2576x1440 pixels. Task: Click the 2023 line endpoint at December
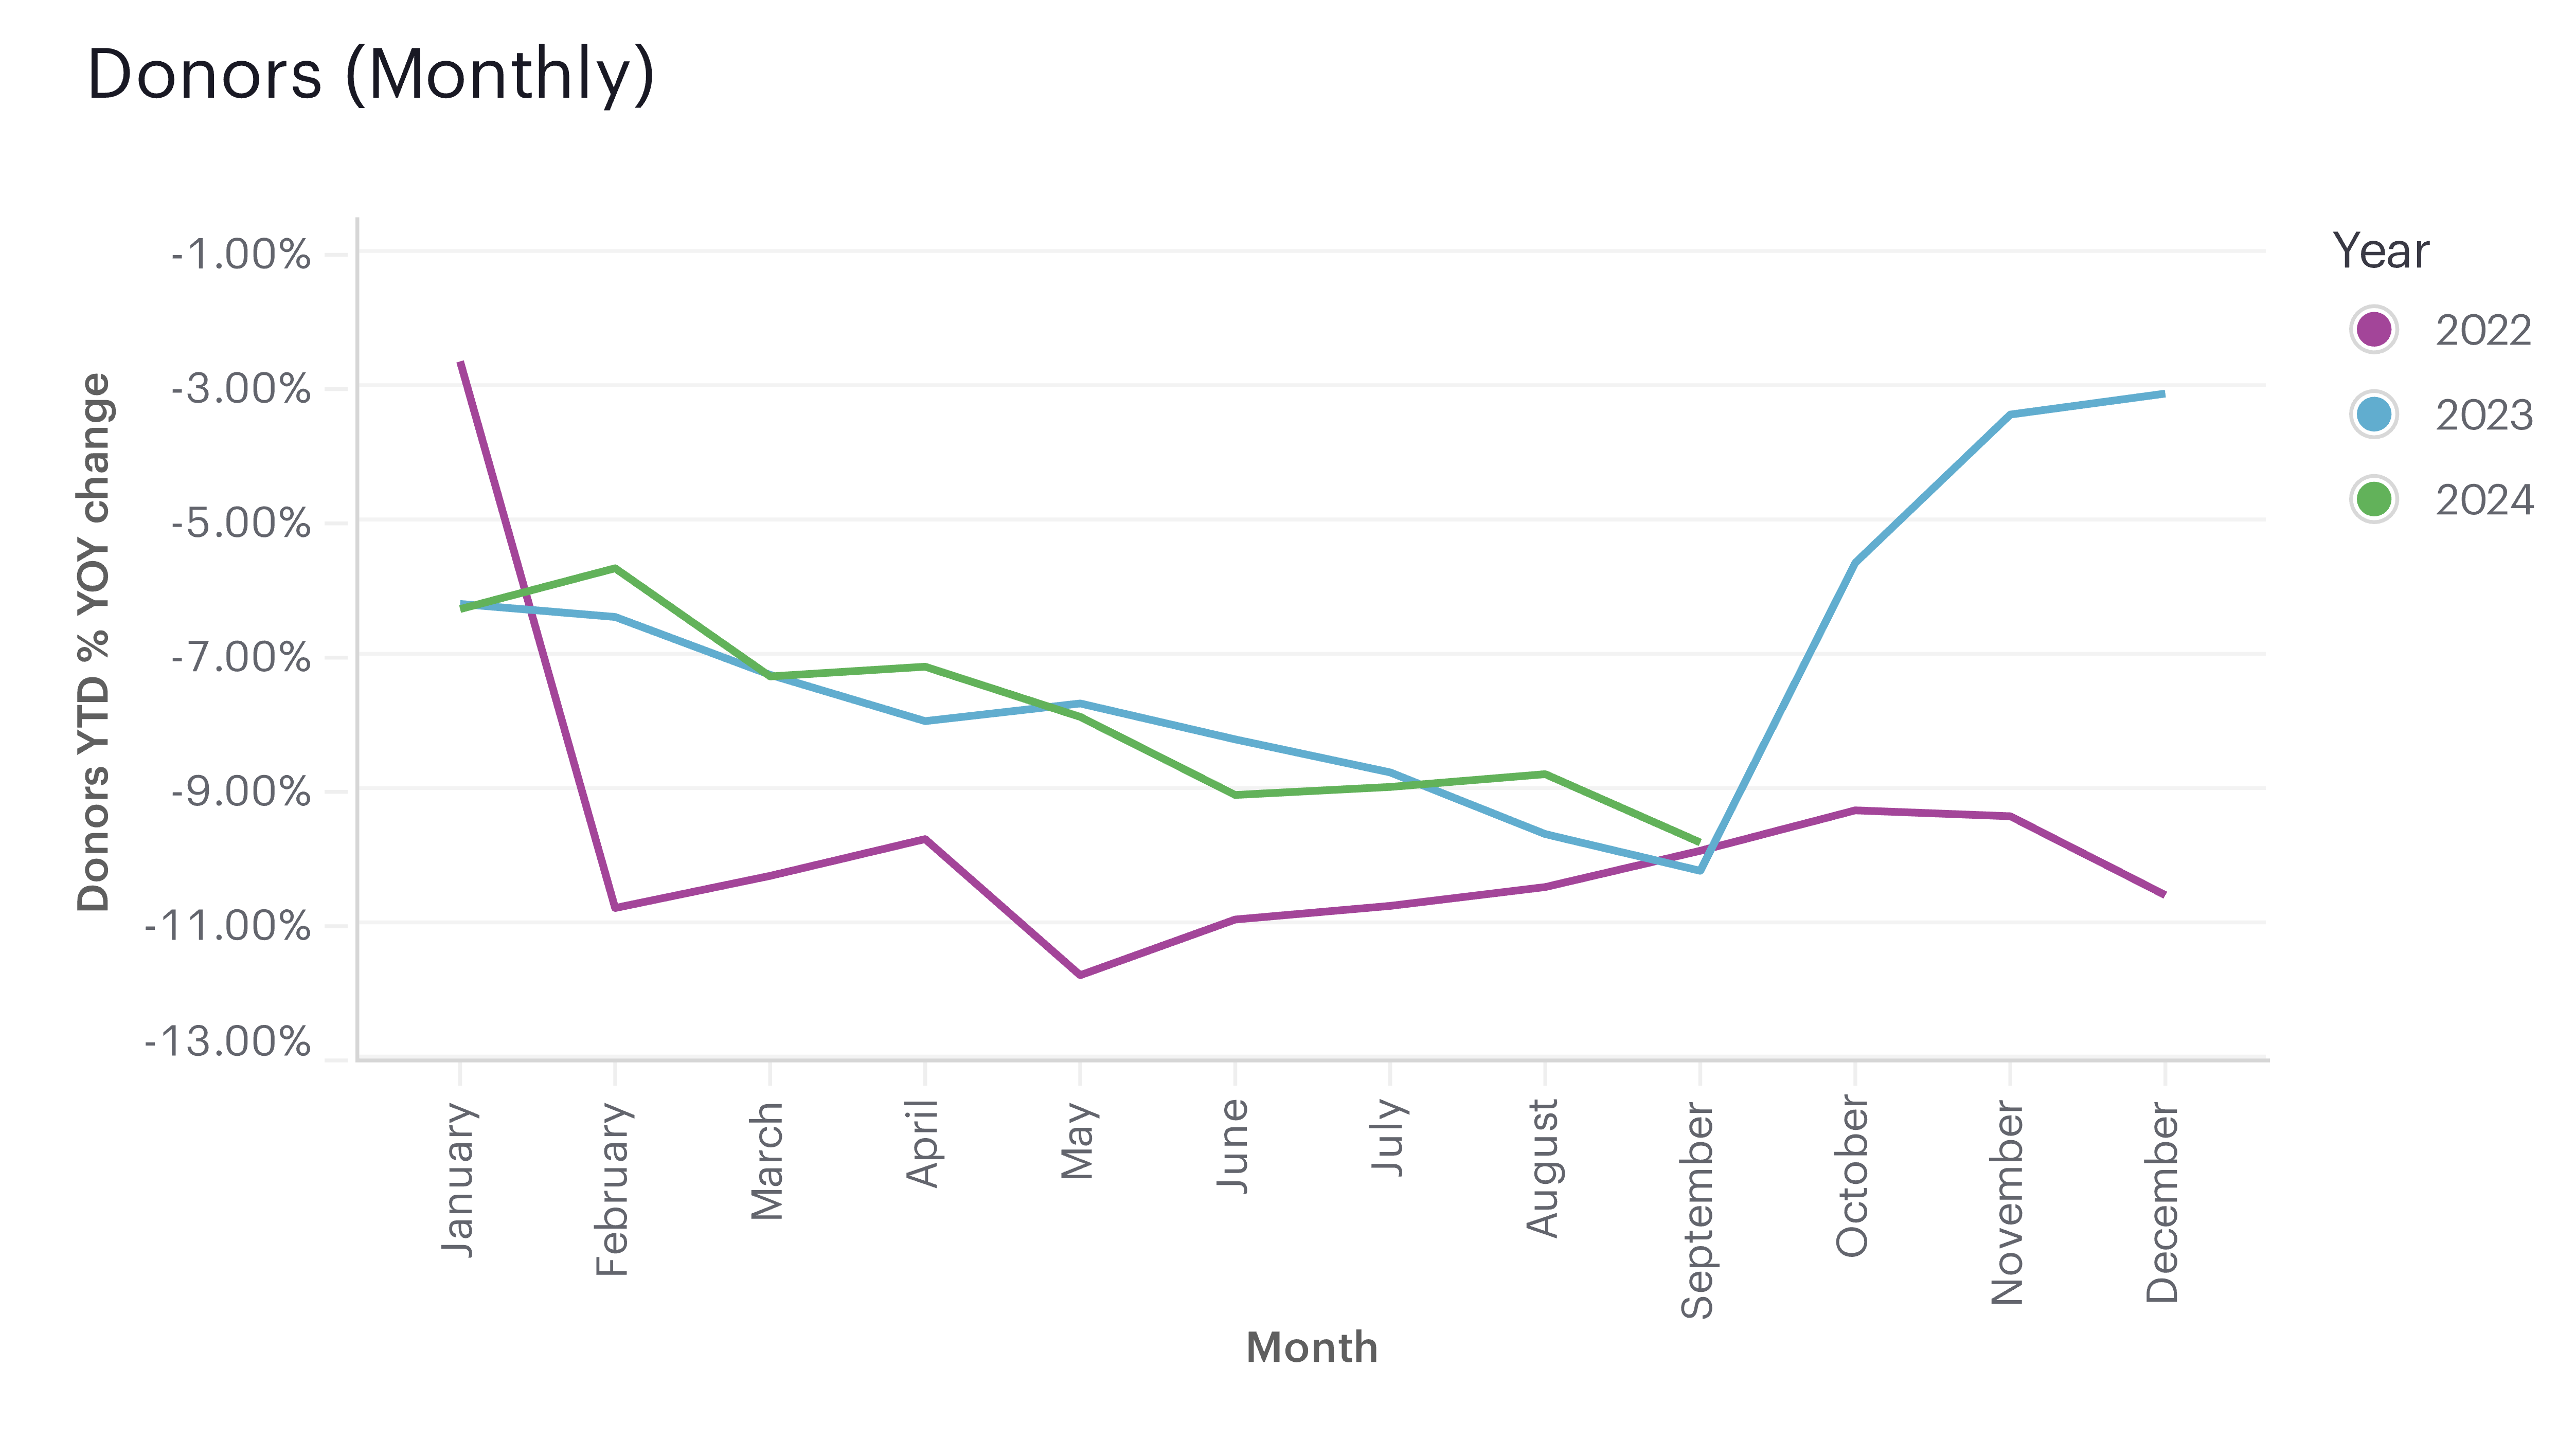pos(2163,394)
